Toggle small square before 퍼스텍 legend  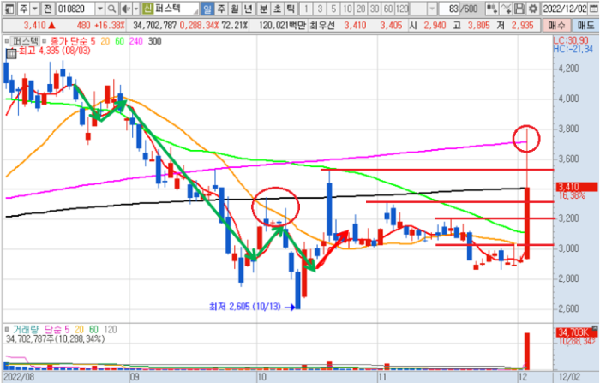7,41
